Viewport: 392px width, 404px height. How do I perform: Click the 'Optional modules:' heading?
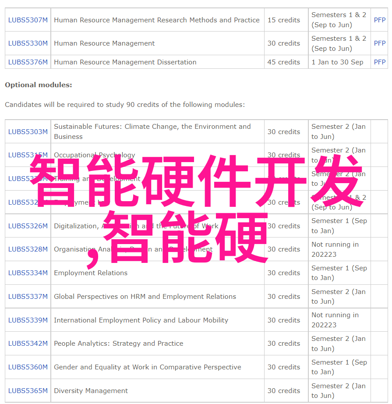click(x=39, y=85)
